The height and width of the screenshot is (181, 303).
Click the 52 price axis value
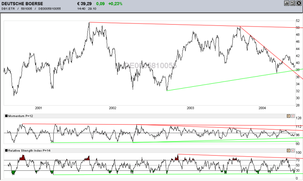298,21
